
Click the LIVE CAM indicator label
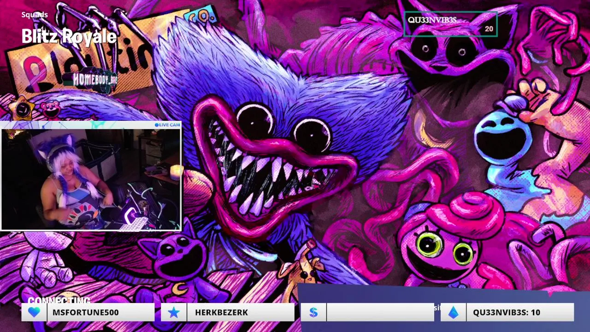click(x=167, y=125)
